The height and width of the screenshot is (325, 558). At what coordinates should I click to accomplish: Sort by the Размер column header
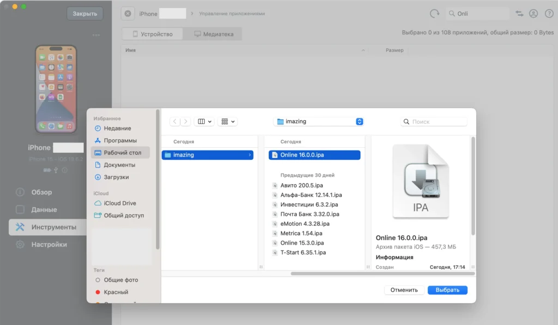click(395, 50)
